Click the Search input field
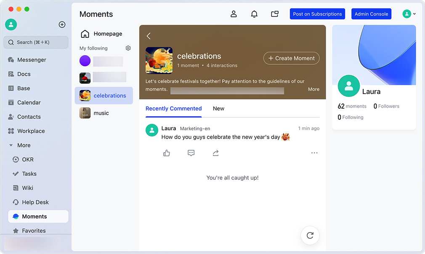This screenshot has height=254, width=425. (x=36, y=42)
